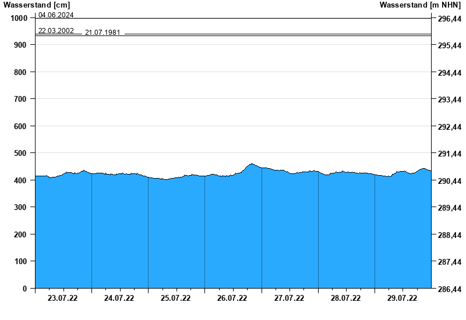The height and width of the screenshot is (320, 466).
Task: Click the 27.07.22 date label
Action: coord(289,298)
